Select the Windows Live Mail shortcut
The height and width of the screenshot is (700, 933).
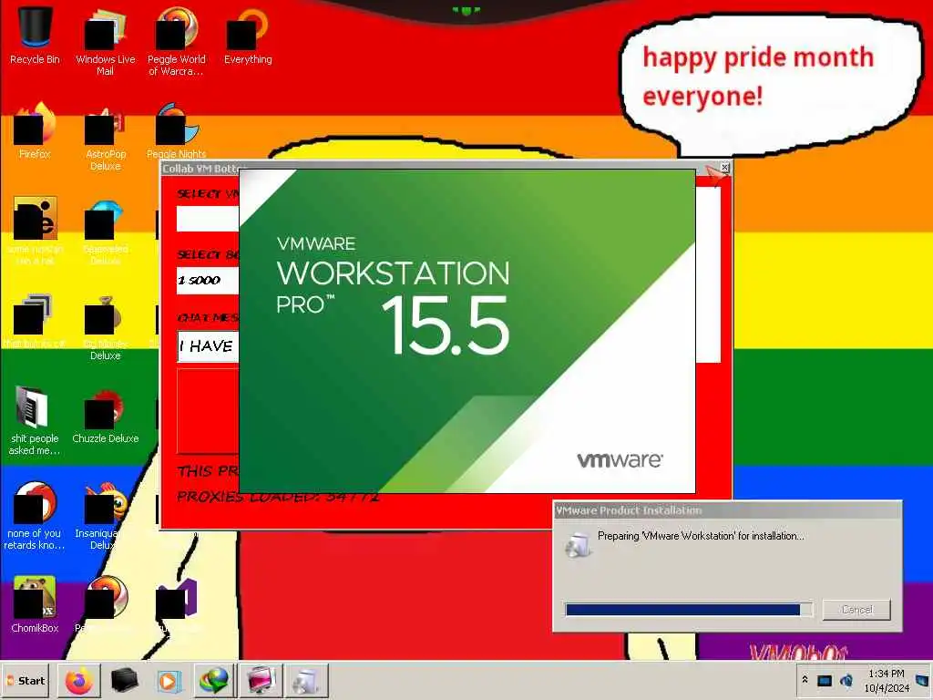106,42
